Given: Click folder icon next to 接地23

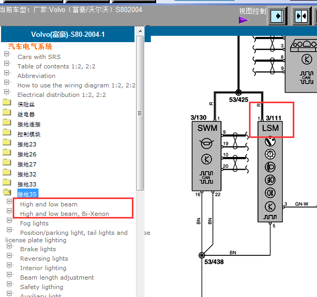Looking at the screenshot, I should coord(7,142).
